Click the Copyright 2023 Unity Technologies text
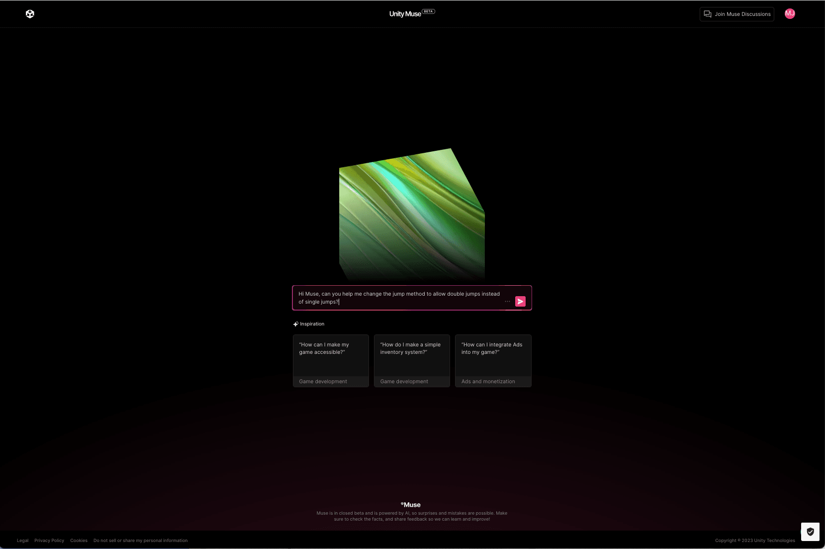This screenshot has height=549, width=825. click(755, 541)
